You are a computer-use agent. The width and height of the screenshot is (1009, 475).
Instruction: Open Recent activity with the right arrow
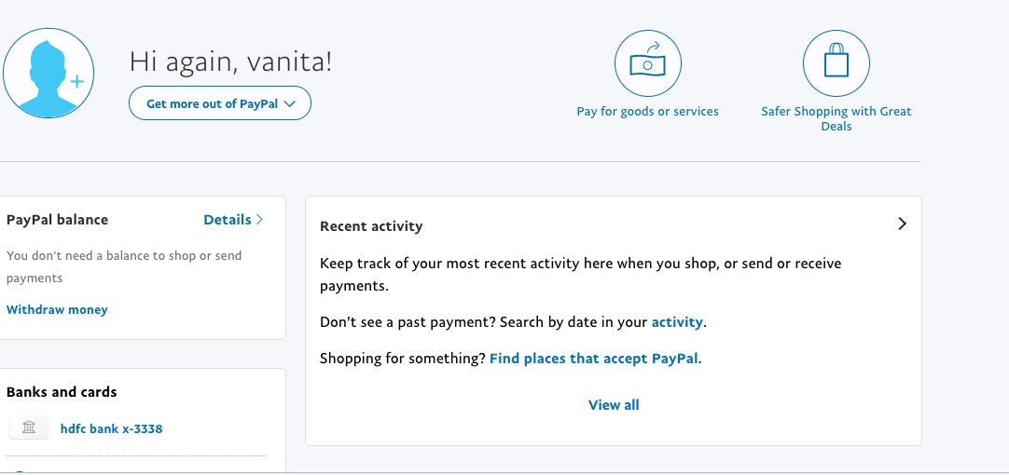(902, 224)
